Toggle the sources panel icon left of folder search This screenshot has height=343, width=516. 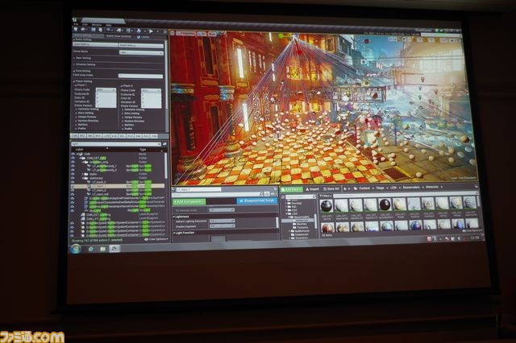point(283,196)
